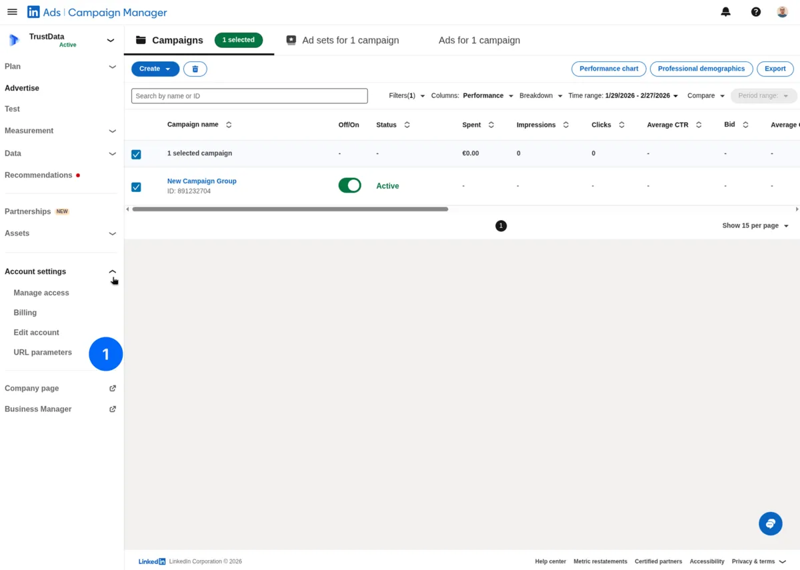
Task: Open the help question mark icon
Action: point(755,11)
